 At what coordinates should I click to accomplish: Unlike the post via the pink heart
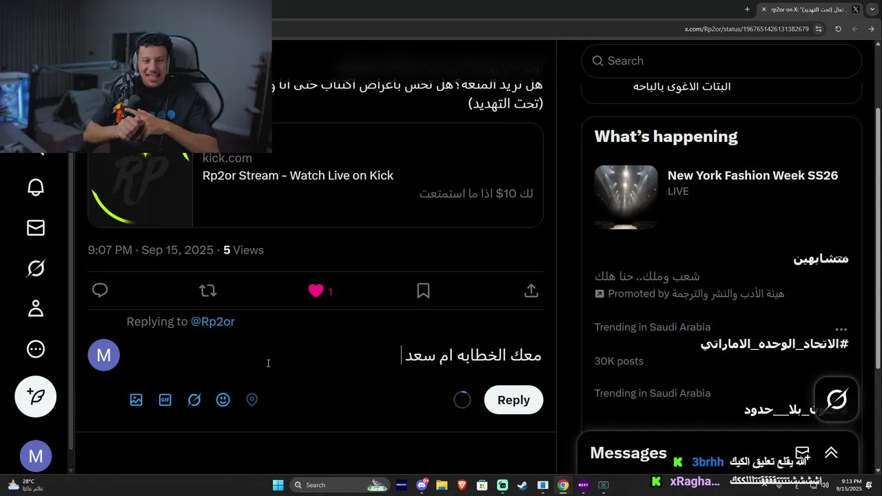pyautogui.click(x=316, y=291)
